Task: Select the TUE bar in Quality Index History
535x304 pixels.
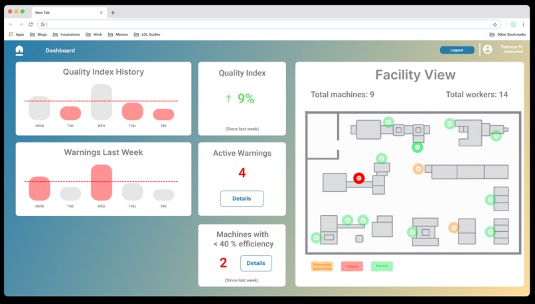Action: [x=70, y=113]
